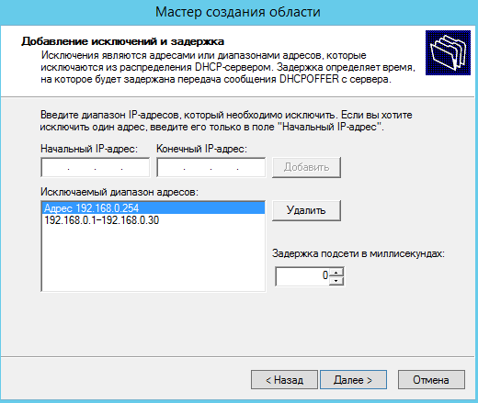The height and width of the screenshot is (403, 478).
Task: Remove selected exclusion with Удалить
Action: pos(306,210)
